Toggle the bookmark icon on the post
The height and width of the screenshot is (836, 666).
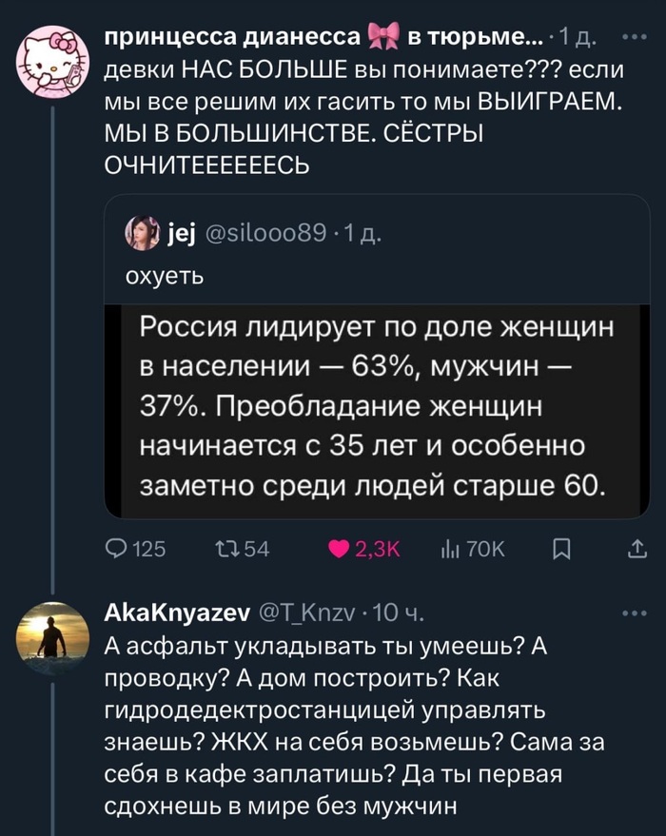(x=561, y=548)
